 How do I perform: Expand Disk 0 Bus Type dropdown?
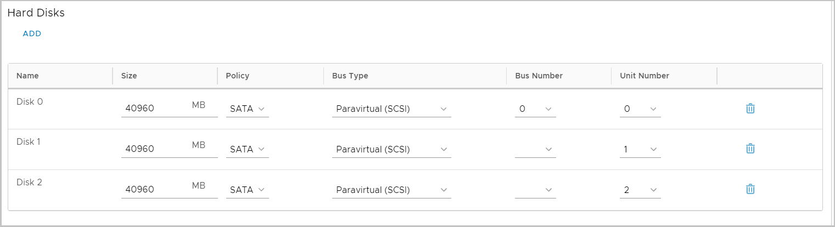[391, 109]
